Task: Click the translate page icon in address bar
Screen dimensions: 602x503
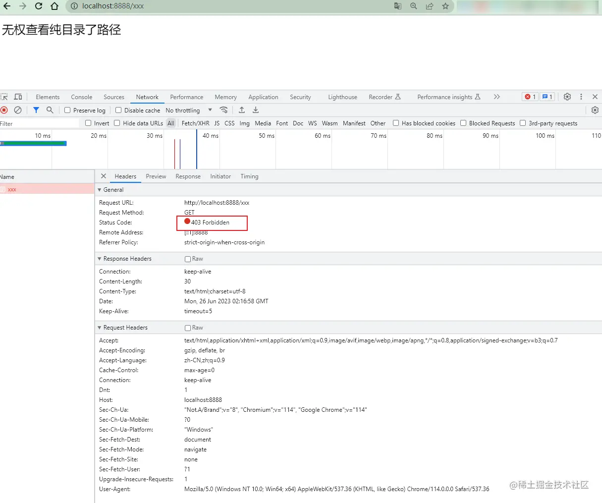Action: (x=398, y=6)
